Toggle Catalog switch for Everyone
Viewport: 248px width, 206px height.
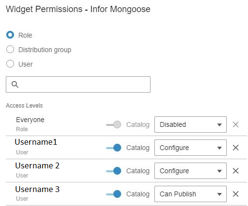[x=113, y=124]
